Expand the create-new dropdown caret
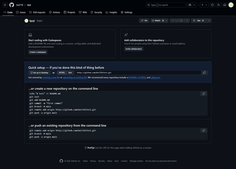The height and width of the screenshot is (169, 236). coord(206,5)
